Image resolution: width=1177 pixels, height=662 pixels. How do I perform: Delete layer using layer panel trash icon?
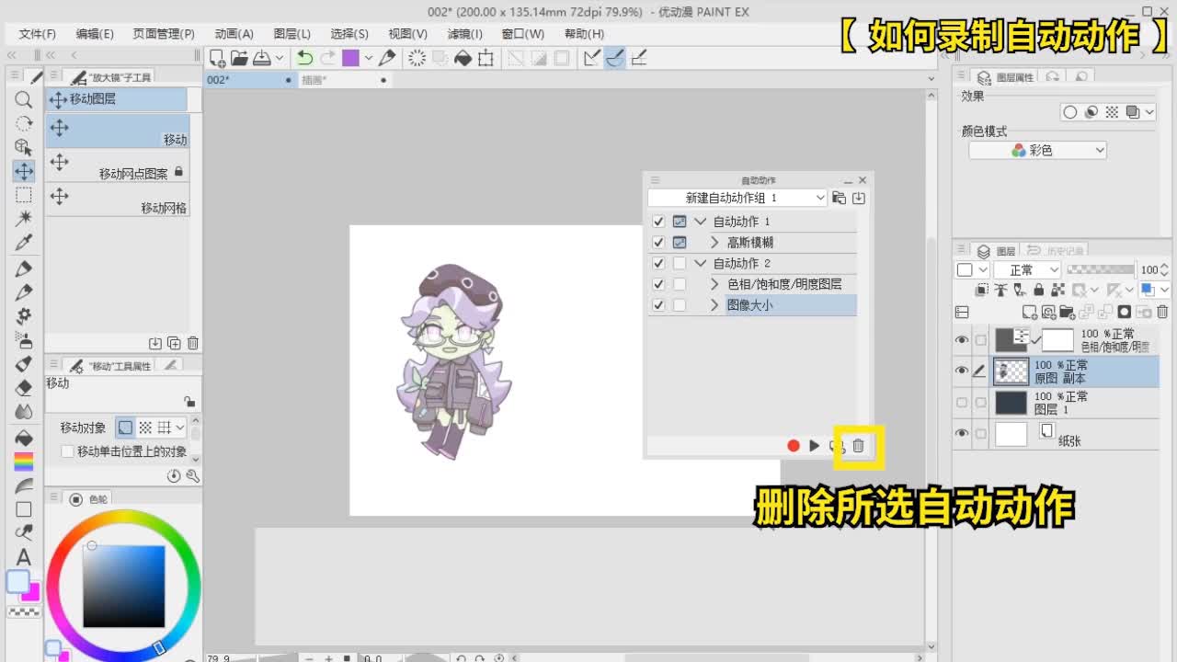[1162, 313]
